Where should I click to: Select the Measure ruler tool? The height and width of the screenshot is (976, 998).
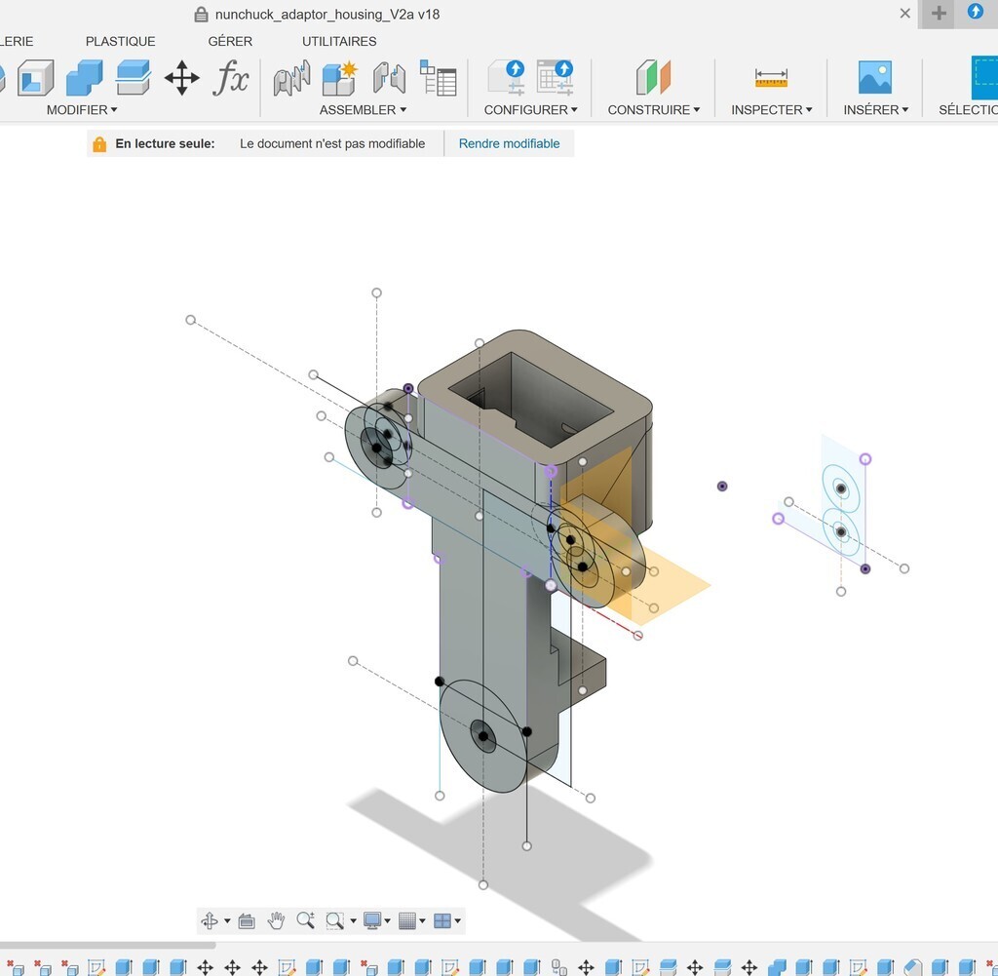(x=772, y=78)
